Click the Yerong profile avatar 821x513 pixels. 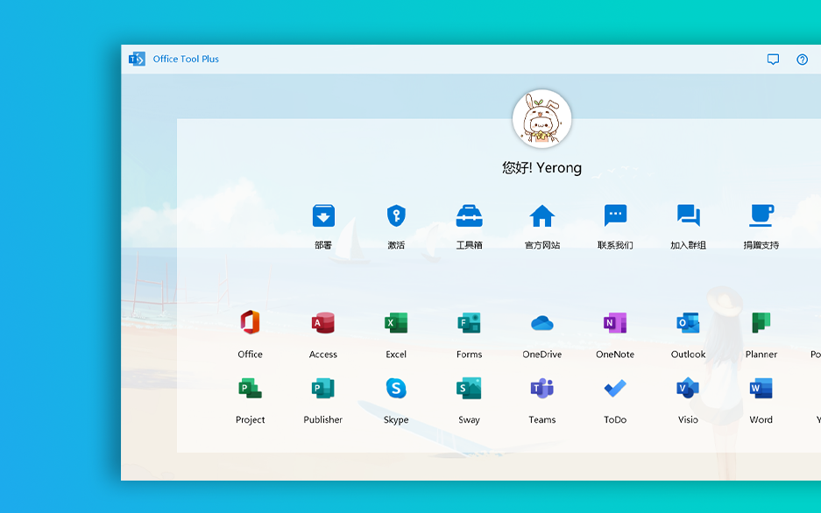[541, 119]
